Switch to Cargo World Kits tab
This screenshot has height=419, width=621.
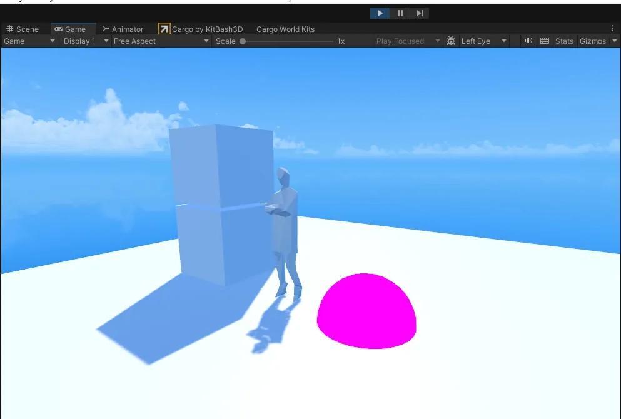pos(285,29)
